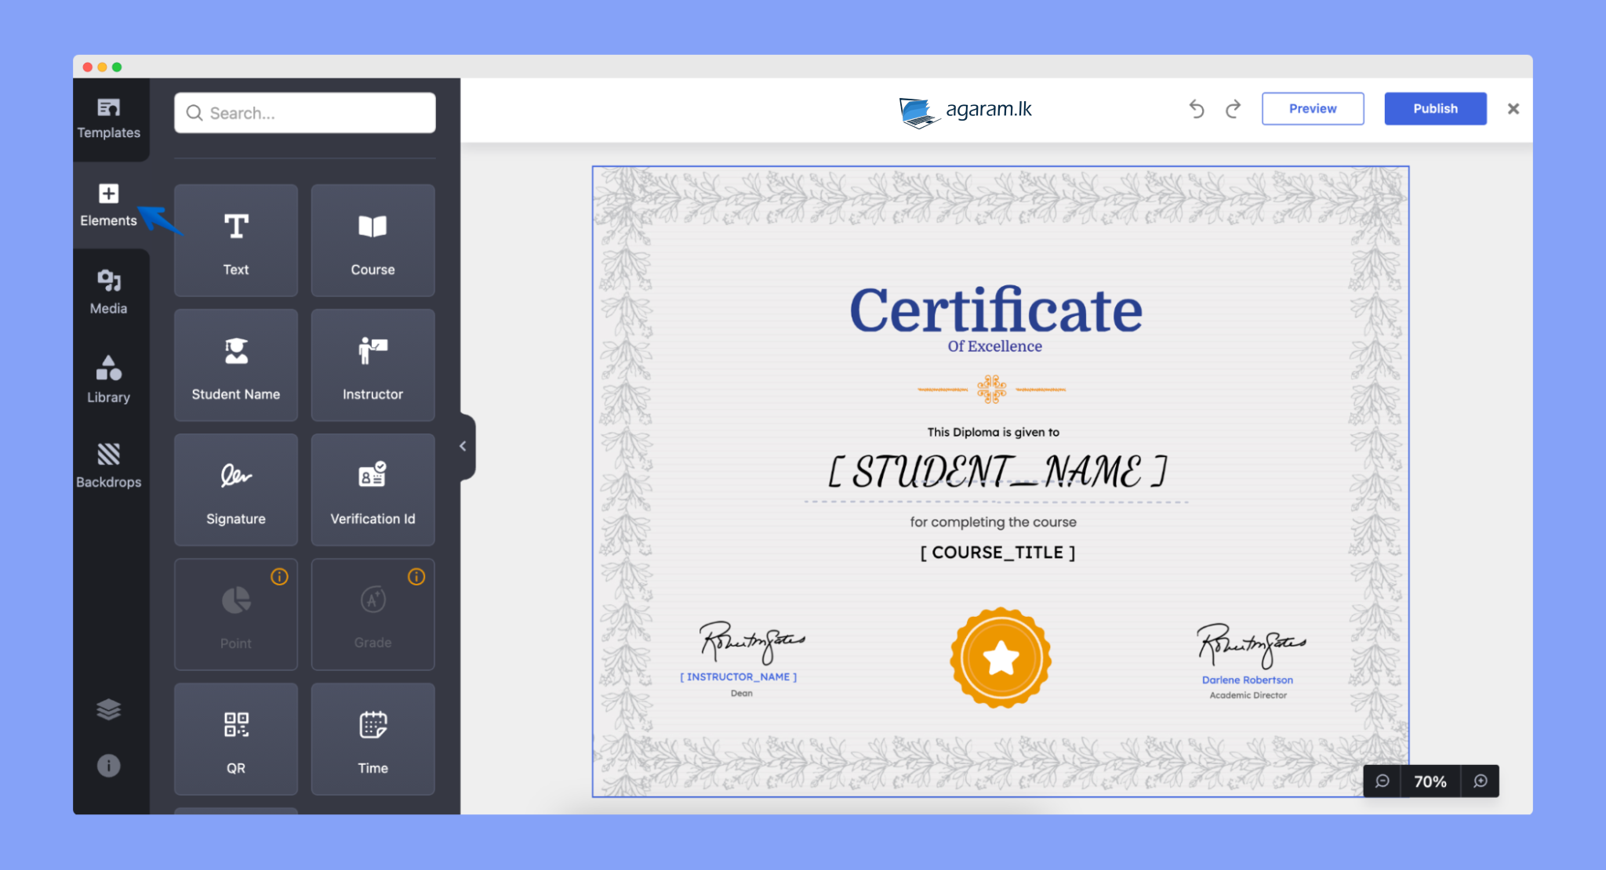Zoom out the canvas
This screenshot has width=1606, height=870.
[1383, 781]
